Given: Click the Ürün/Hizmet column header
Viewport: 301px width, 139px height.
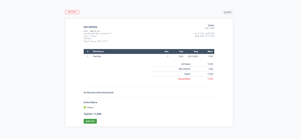Looking at the screenshot, I should 98,51.
